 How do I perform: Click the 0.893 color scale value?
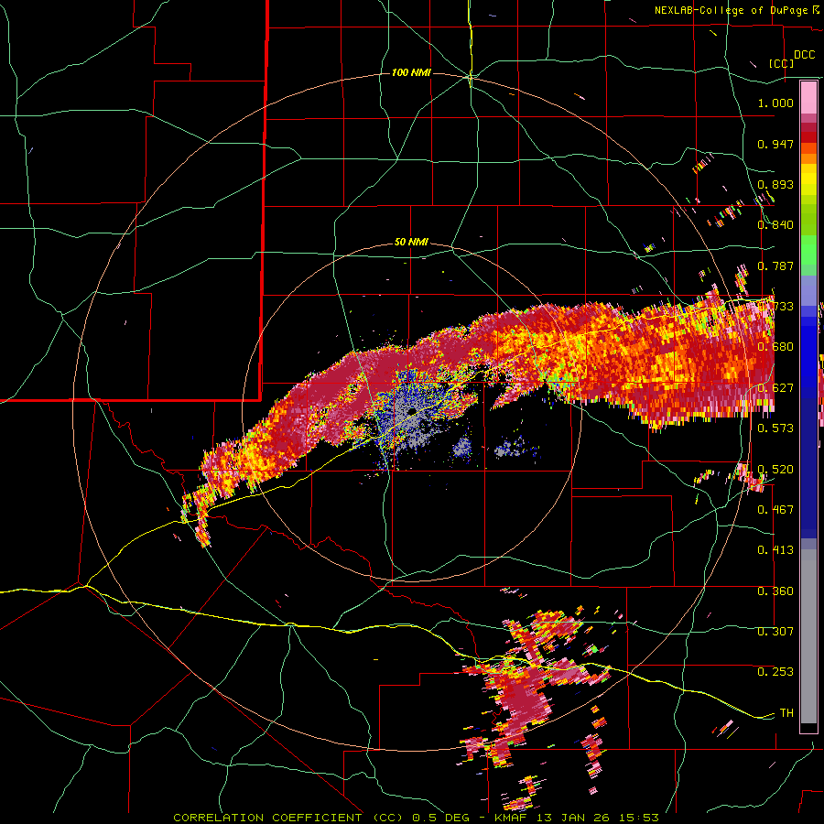(x=775, y=184)
